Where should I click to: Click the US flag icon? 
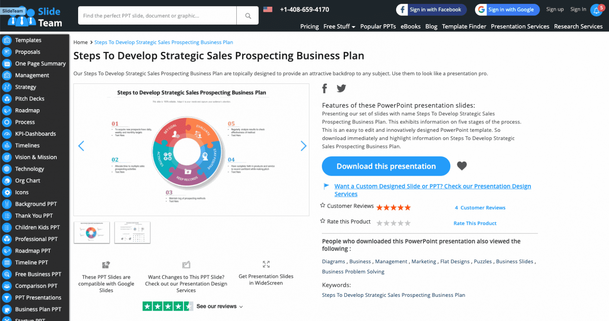[x=268, y=9]
